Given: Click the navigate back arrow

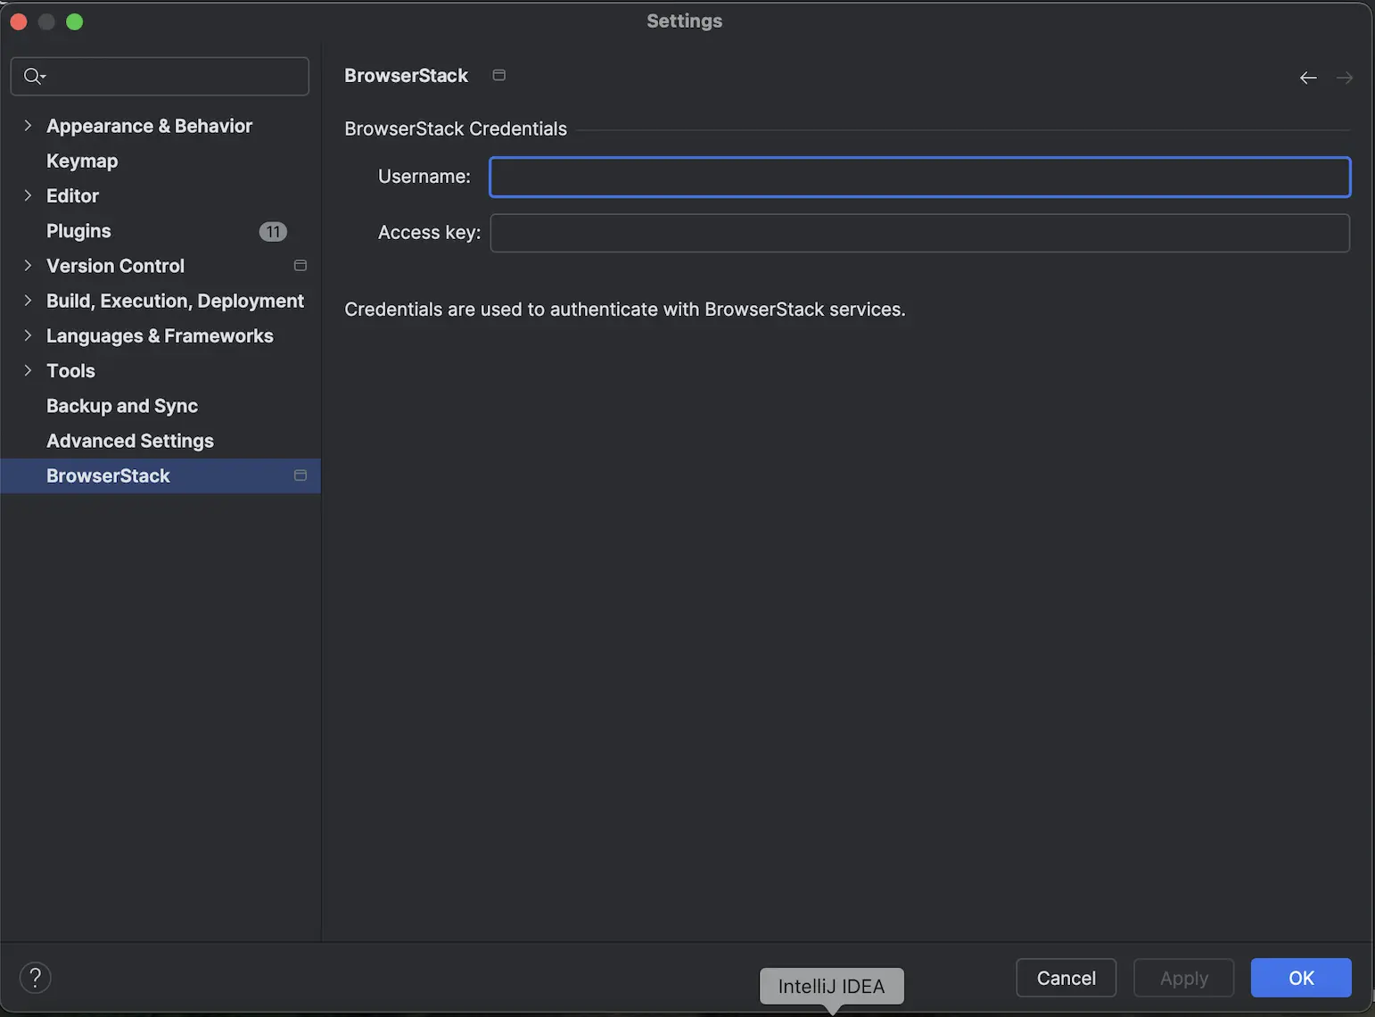Looking at the screenshot, I should [1307, 78].
